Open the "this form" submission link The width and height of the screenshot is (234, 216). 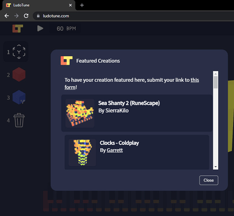click(132, 84)
